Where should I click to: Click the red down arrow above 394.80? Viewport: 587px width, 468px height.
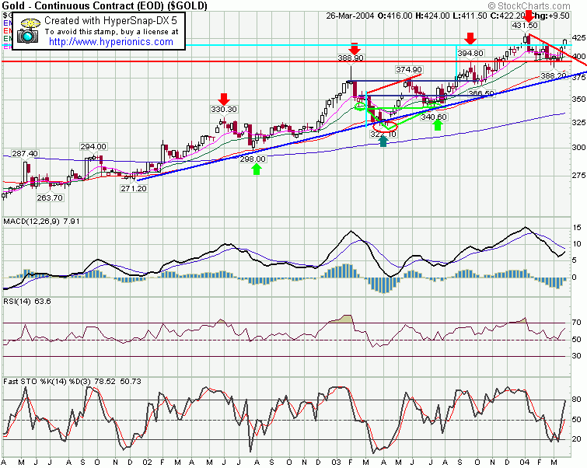470,38
